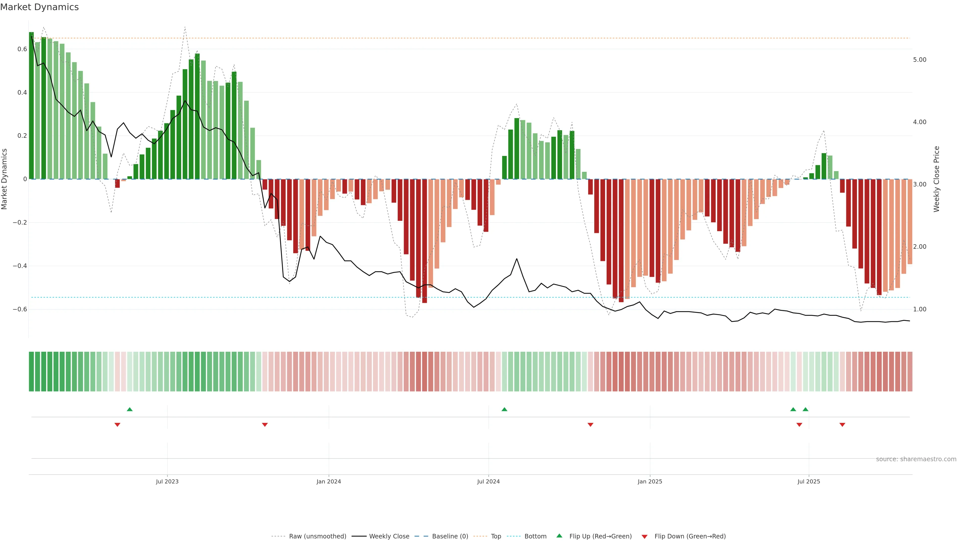969x545 pixels.
Task: Click the Market Dynamics chart title
Action: [x=40, y=7]
